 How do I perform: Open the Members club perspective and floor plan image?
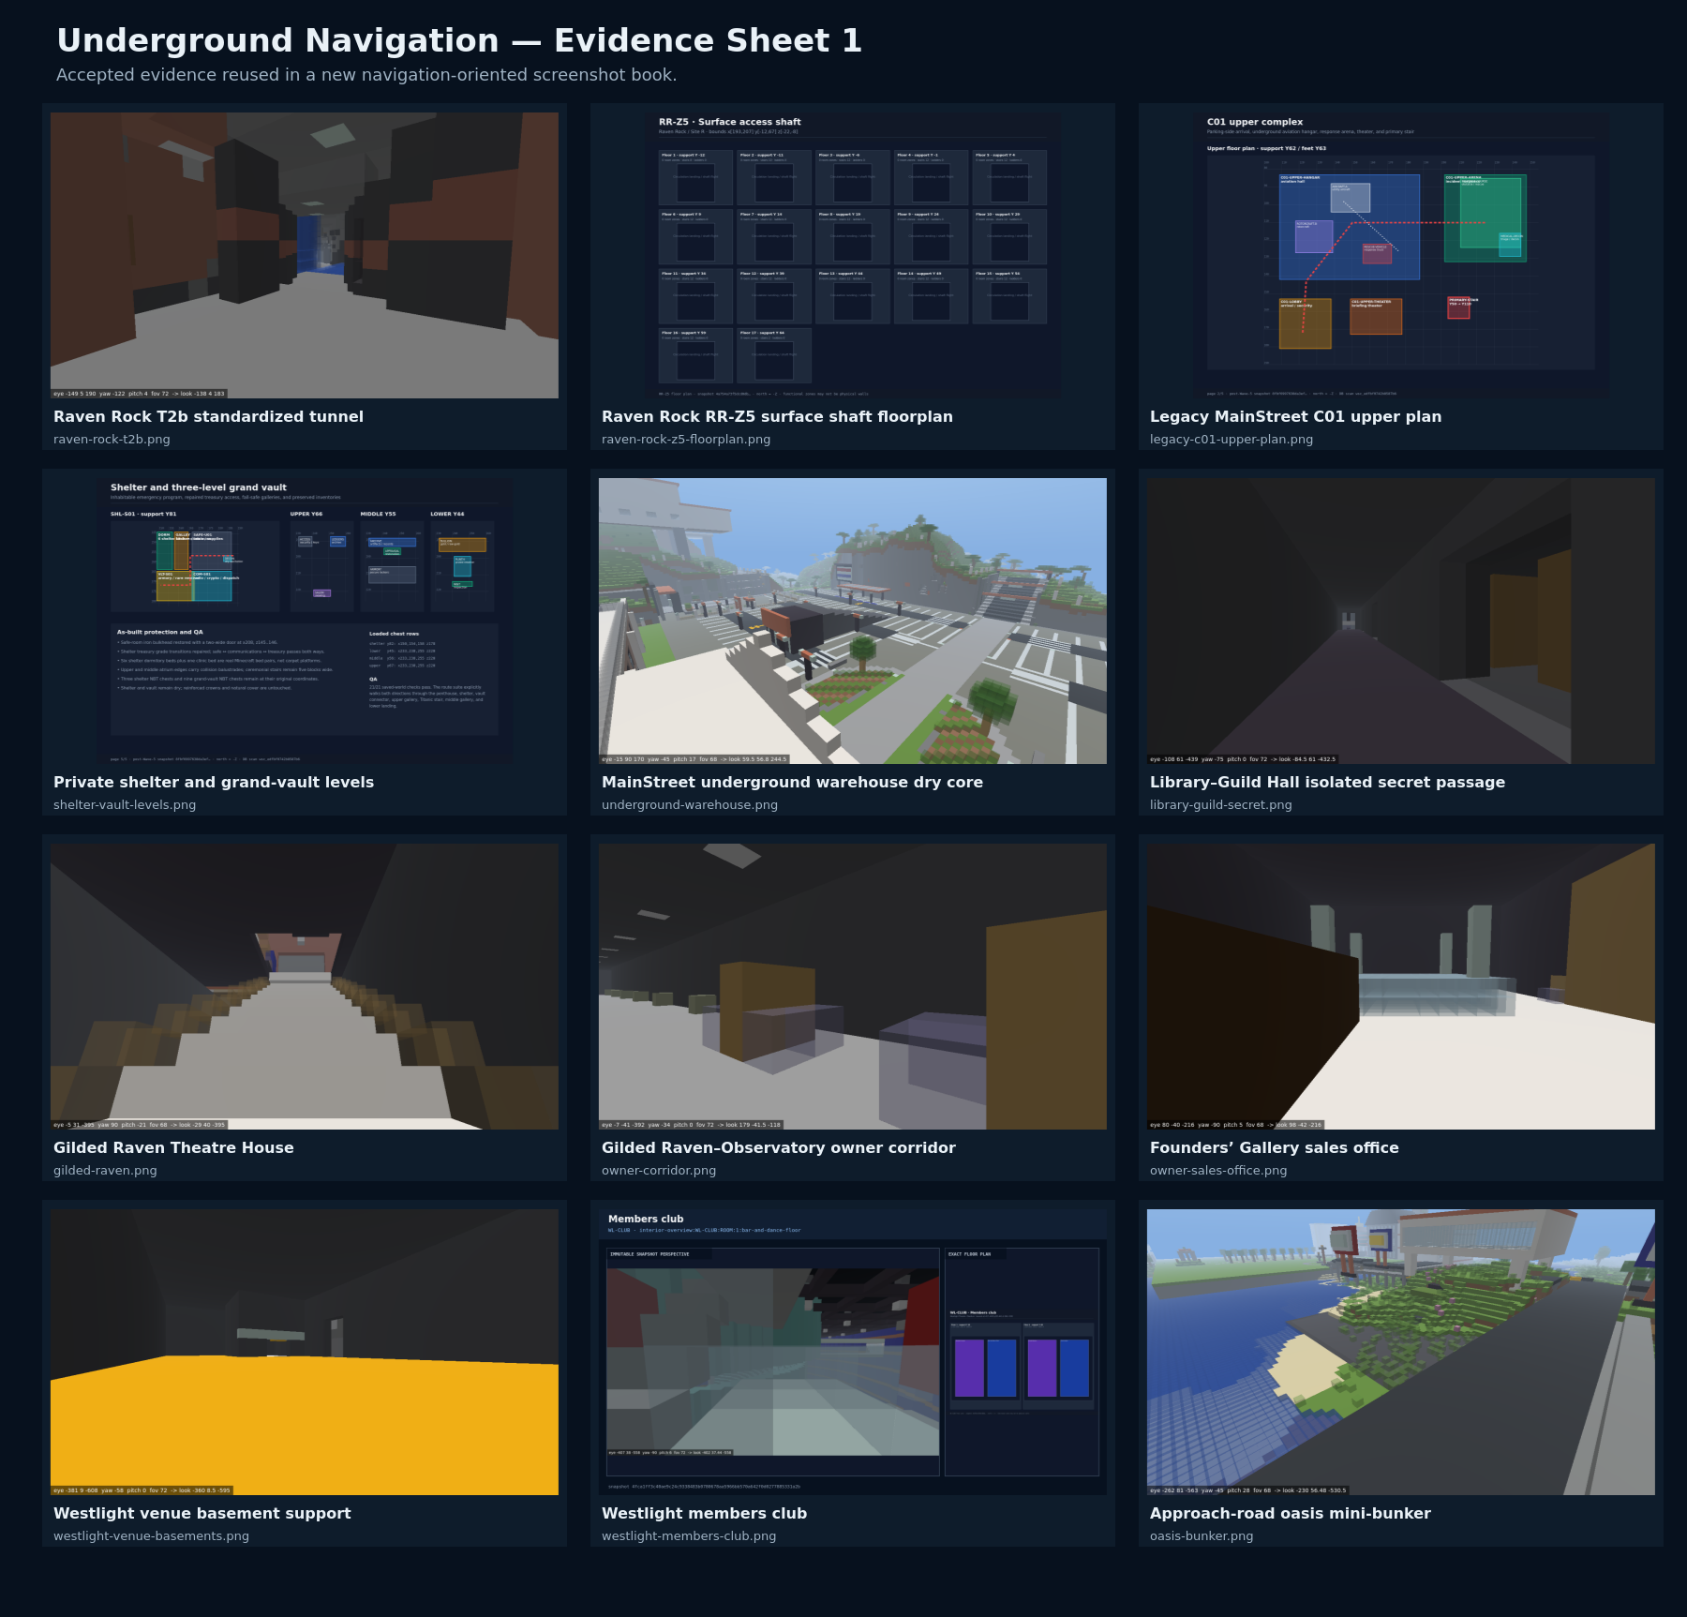coord(853,1352)
